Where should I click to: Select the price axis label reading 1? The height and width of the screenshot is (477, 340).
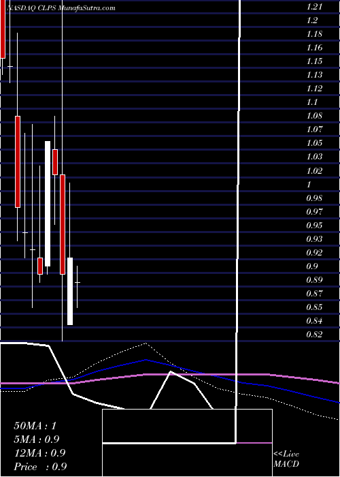[x=309, y=185]
